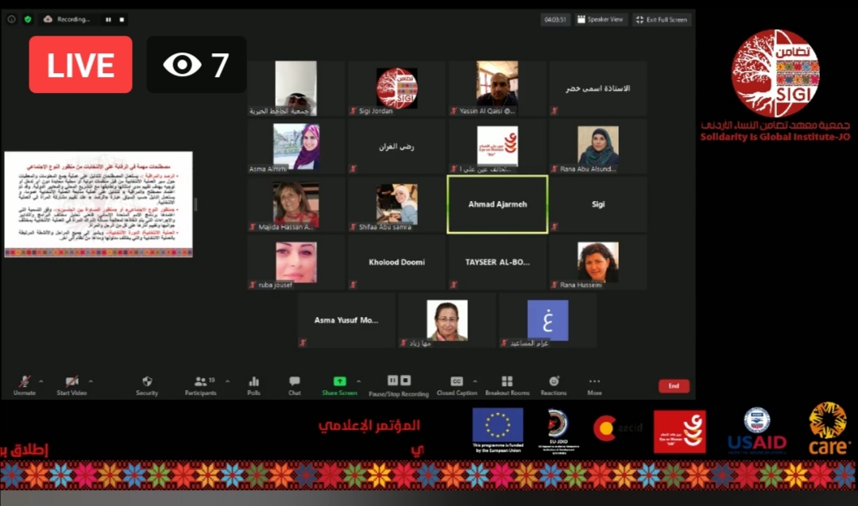Expand video options arrow next to Start Video
Screen dimensions: 858x506
point(91,380)
